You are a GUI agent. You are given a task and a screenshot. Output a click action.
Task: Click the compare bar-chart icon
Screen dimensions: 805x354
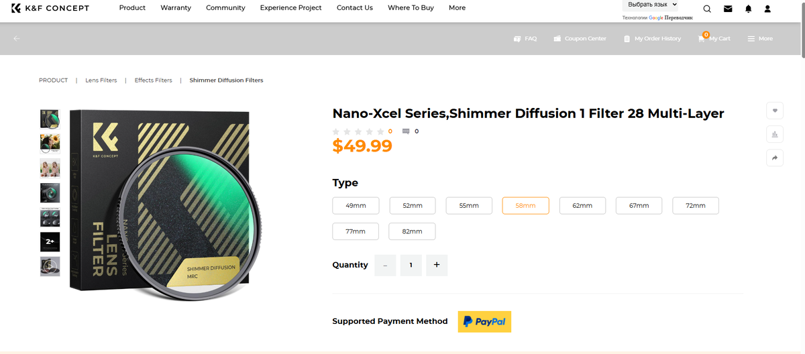tap(775, 134)
